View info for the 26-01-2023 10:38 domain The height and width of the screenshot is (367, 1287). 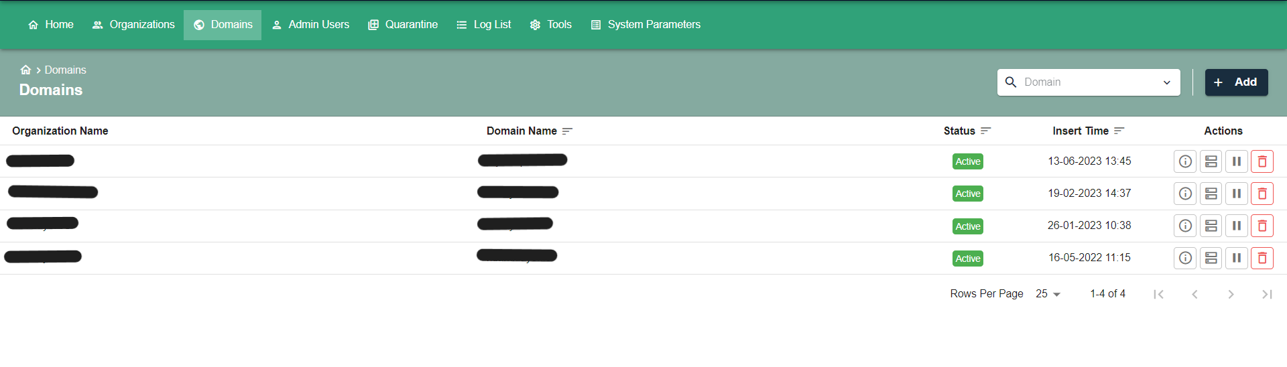pyautogui.click(x=1185, y=226)
